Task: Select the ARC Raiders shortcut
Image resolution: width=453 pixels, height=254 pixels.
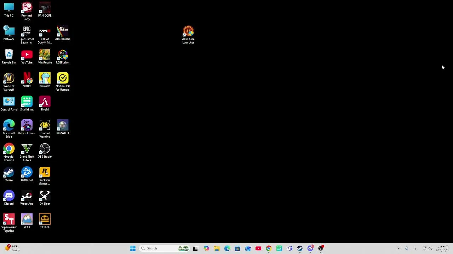Action: point(63,34)
